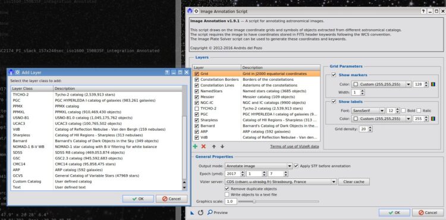Toggle Constellation Borders layer checkbox
The image size is (446, 220).
[x=197, y=80]
